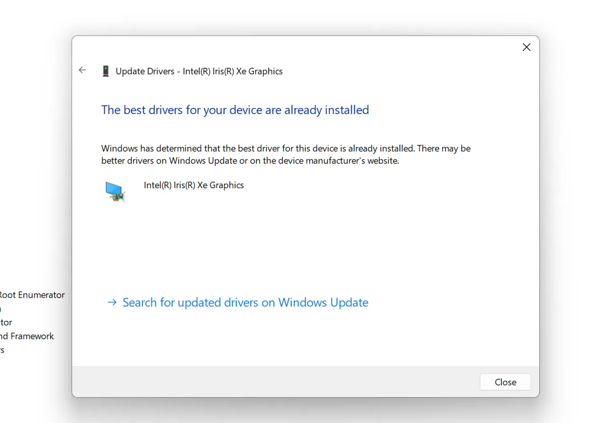Click the heading 'The best drivers for your device are already installed'
The height and width of the screenshot is (423, 592).
click(235, 110)
